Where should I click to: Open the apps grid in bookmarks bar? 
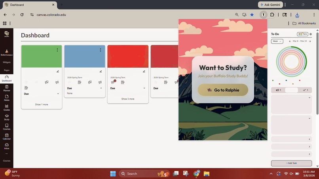coord(5,23)
